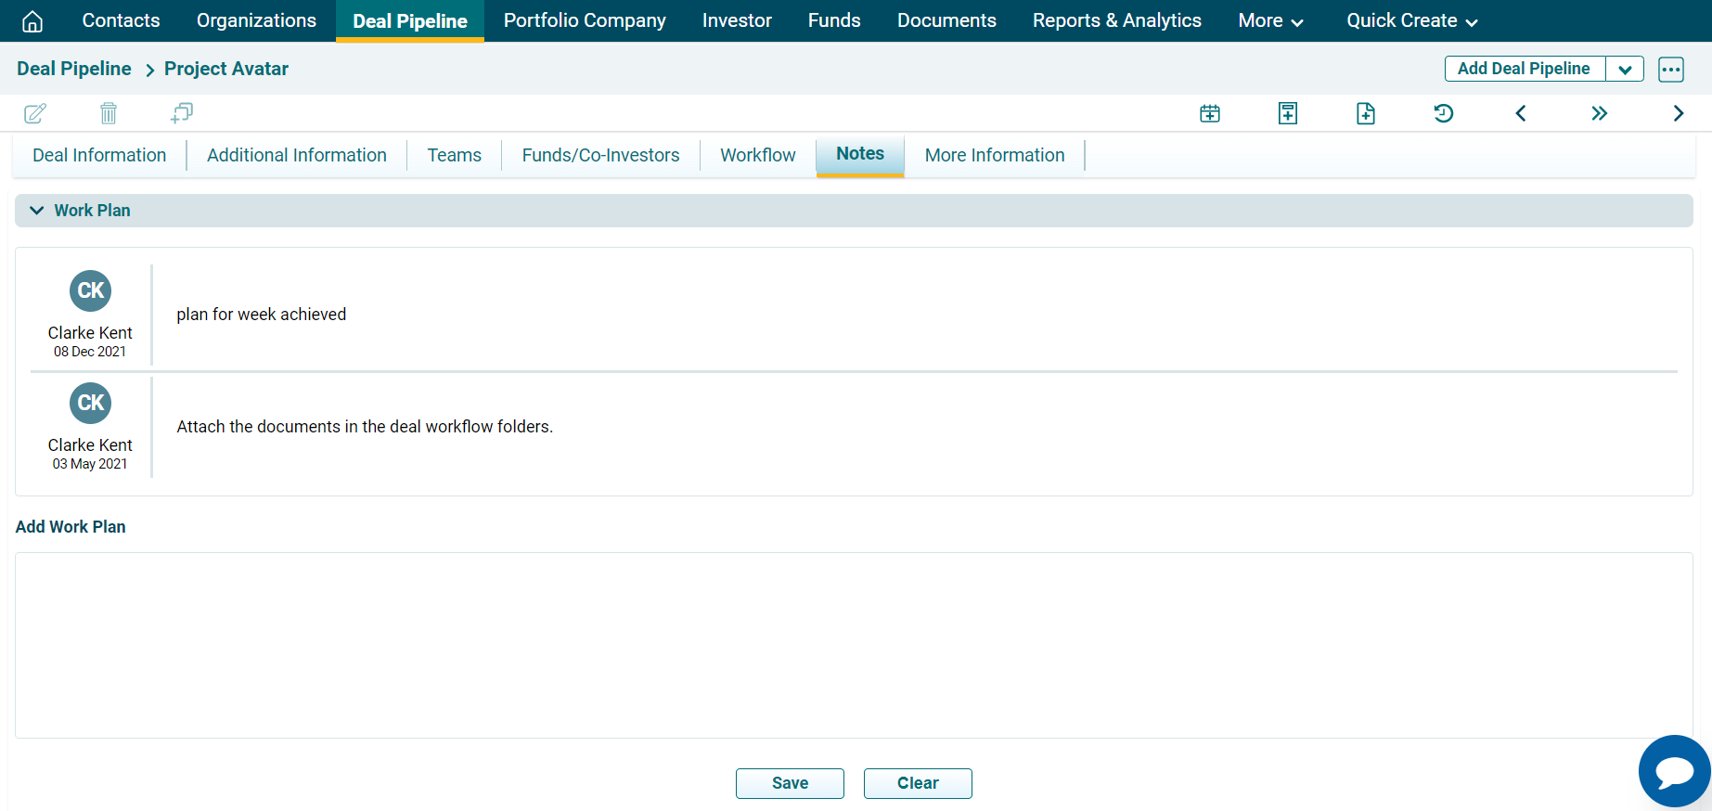Click the add calendar event icon
The width and height of the screenshot is (1712, 811).
coord(1210,113)
